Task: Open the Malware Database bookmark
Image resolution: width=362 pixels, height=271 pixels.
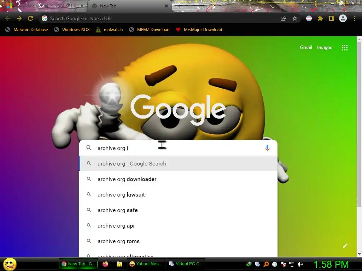Action: [27, 30]
